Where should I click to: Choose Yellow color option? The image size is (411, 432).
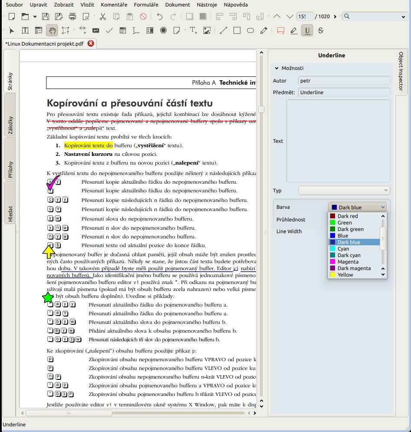coord(355,275)
